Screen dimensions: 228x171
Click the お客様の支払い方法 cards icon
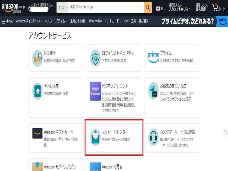pyautogui.click(x=153, y=91)
